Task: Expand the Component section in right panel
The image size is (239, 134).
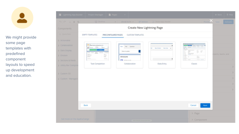Action: (200, 120)
